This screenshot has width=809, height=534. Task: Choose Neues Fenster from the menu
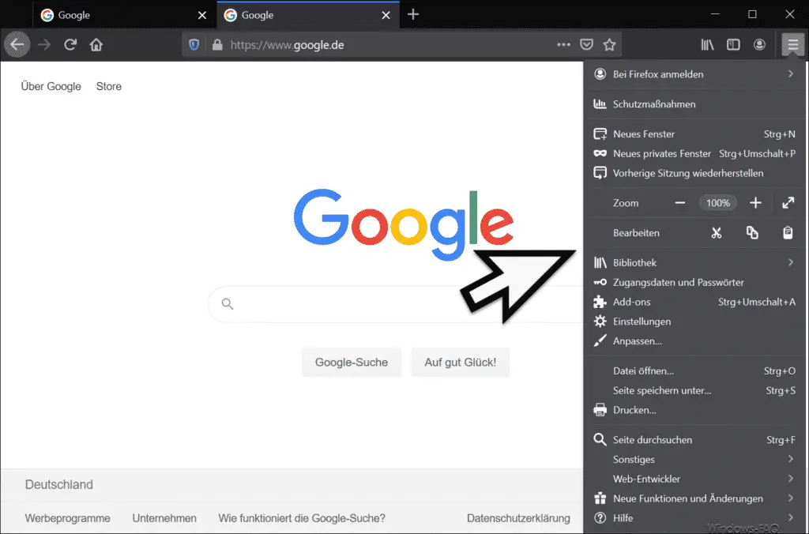pyautogui.click(x=694, y=134)
